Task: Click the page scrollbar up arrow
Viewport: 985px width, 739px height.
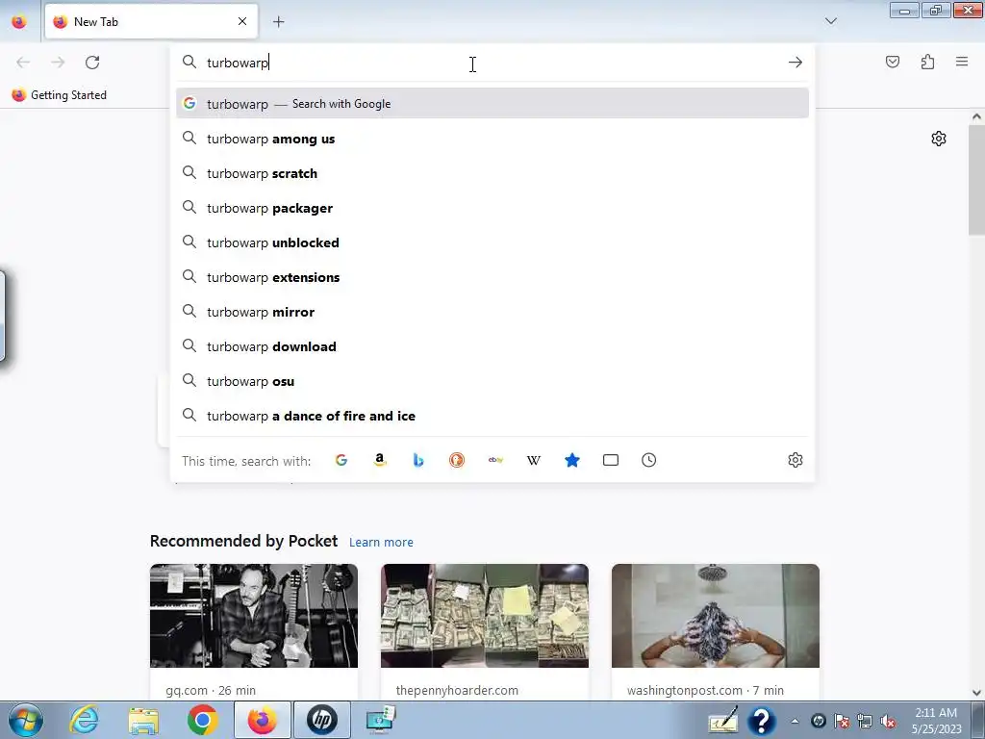Action: tap(976, 116)
